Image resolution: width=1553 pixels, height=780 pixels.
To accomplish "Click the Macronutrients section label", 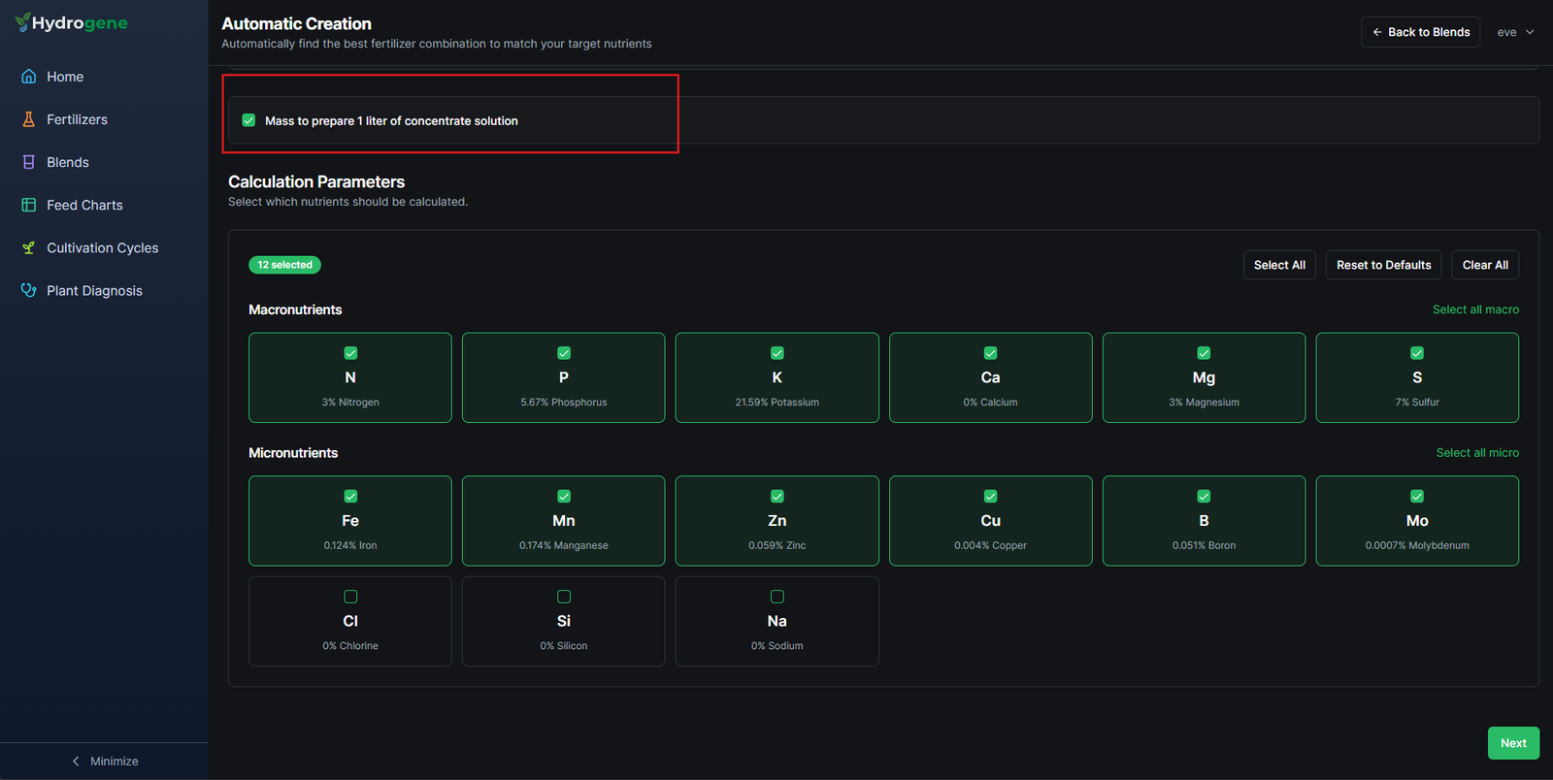I will pyautogui.click(x=295, y=309).
